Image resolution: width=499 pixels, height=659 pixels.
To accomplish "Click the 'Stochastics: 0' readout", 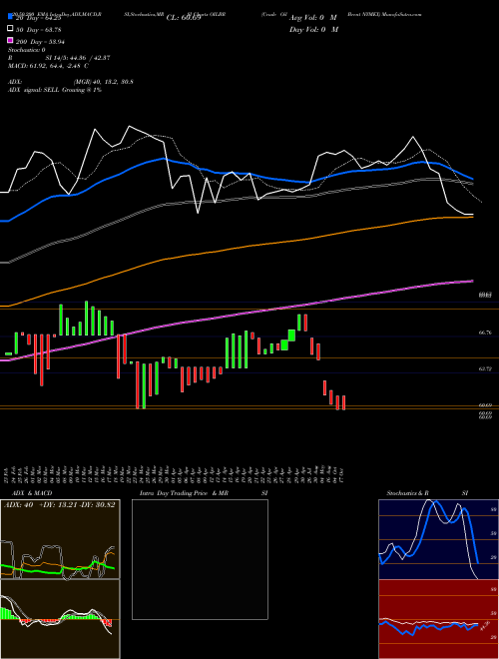I will (x=26, y=50).
